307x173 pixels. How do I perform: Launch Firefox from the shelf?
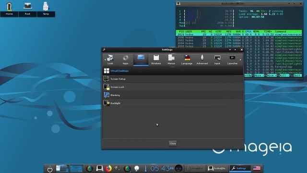tap(108, 169)
